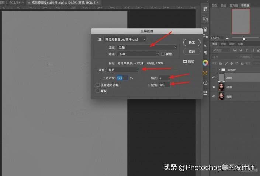Image resolution: width=260 pixels, height=176 pixels.
Task: Click the navigator zoom slider handle
Action: point(244,38)
